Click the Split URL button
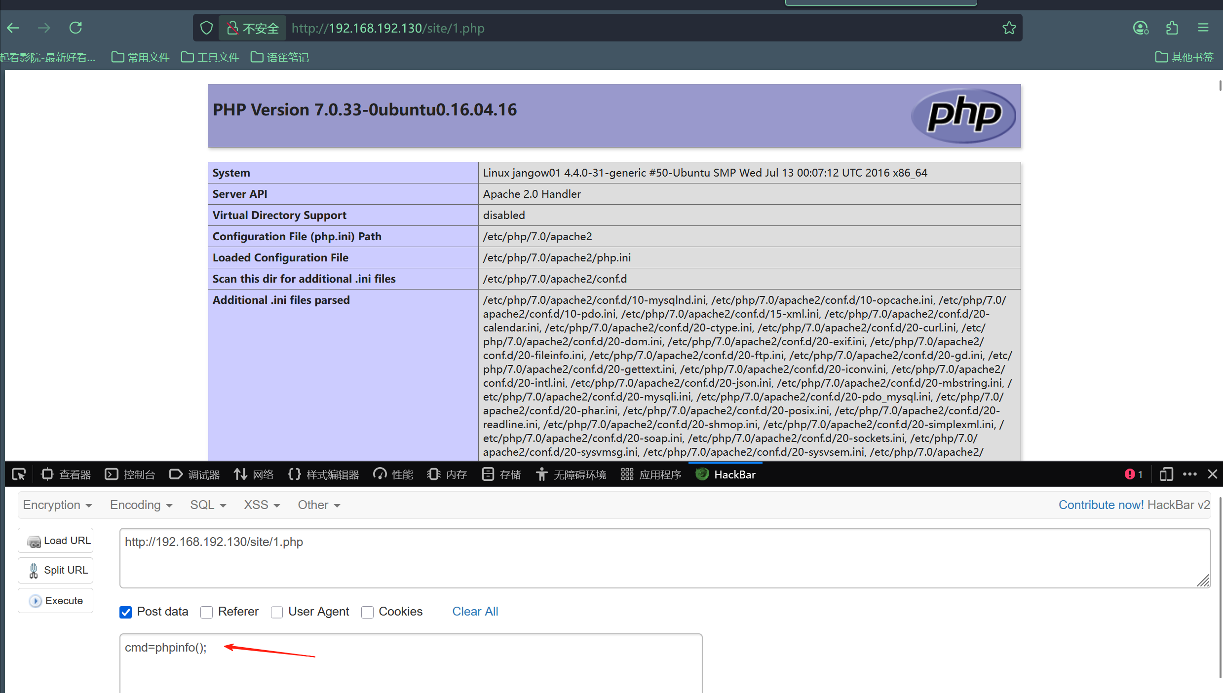 pos(55,570)
